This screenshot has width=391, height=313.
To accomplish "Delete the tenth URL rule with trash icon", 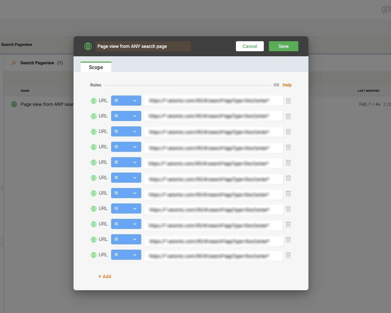I will pos(288,240).
